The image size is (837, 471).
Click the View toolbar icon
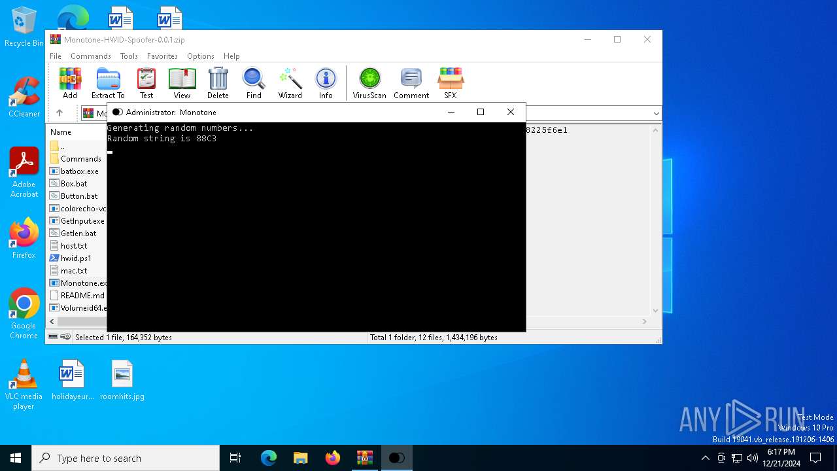[x=182, y=83]
